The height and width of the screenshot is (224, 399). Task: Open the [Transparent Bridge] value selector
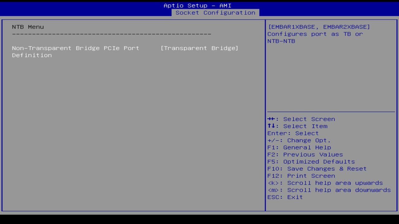(x=199, y=48)
